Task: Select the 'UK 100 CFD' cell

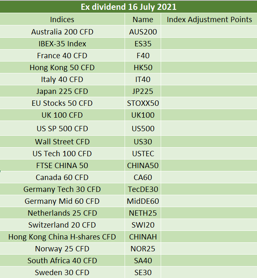Action: tap(62, 115)
